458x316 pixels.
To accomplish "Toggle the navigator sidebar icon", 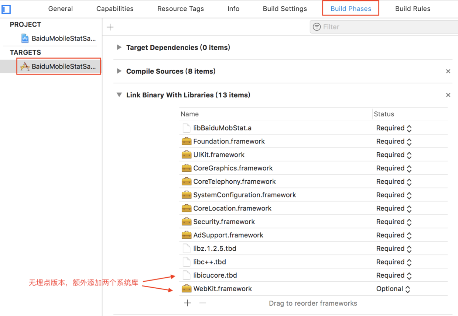I will point(6,9).
